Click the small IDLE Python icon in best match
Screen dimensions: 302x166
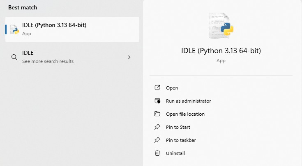coord(14,29)
